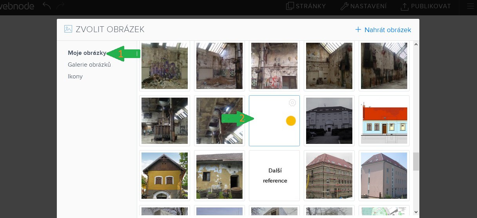Select the Další reference thumbnail

274,176
